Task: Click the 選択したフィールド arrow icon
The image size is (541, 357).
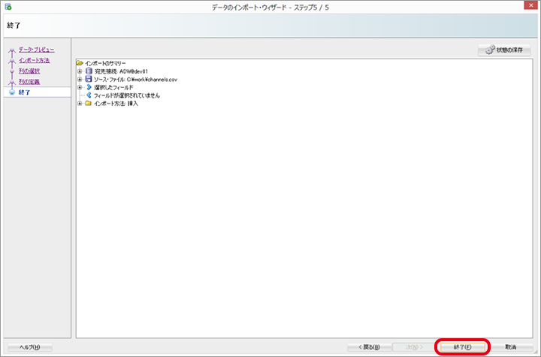Action: tap(89, 87)
